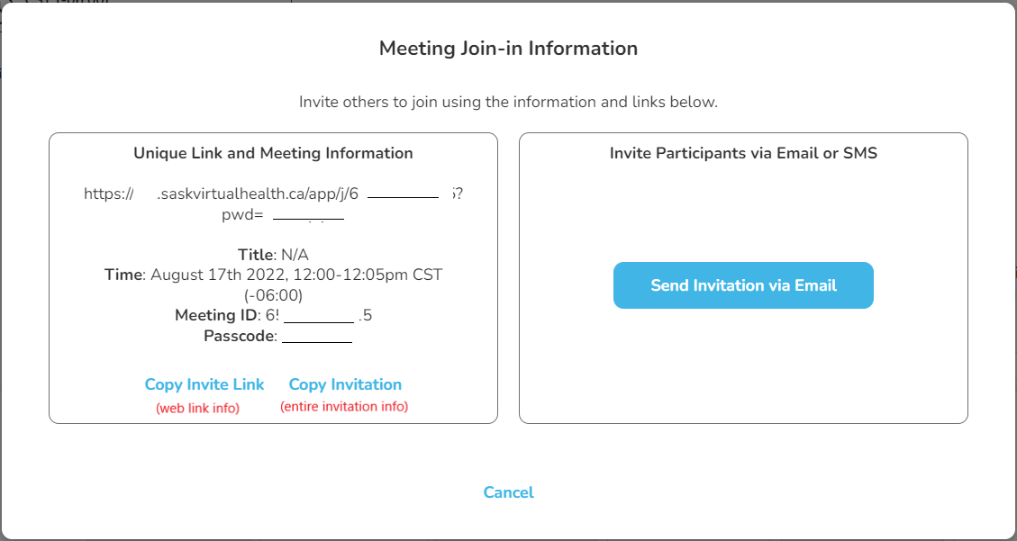Click the Copy Invitation link
Viewport: 1017px width, 541px height.
pyautogui.click(x=345, y=384)
